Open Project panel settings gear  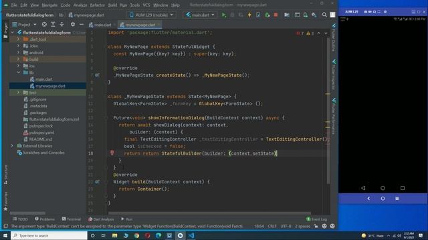coord(73,25)
